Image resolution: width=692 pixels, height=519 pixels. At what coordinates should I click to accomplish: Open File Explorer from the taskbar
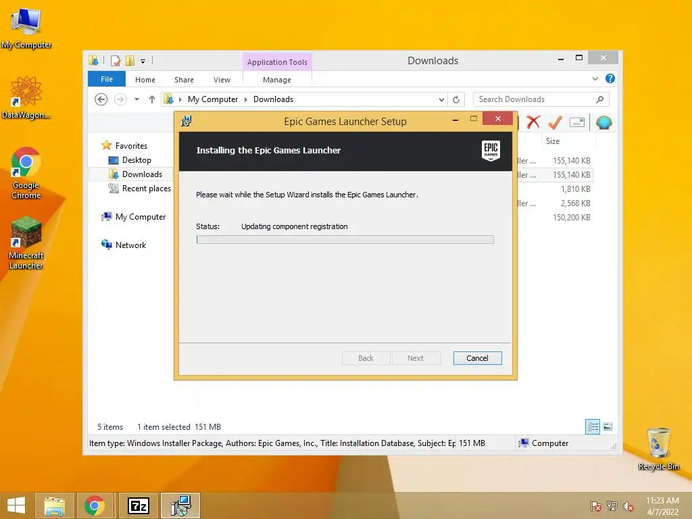(55, 505)
